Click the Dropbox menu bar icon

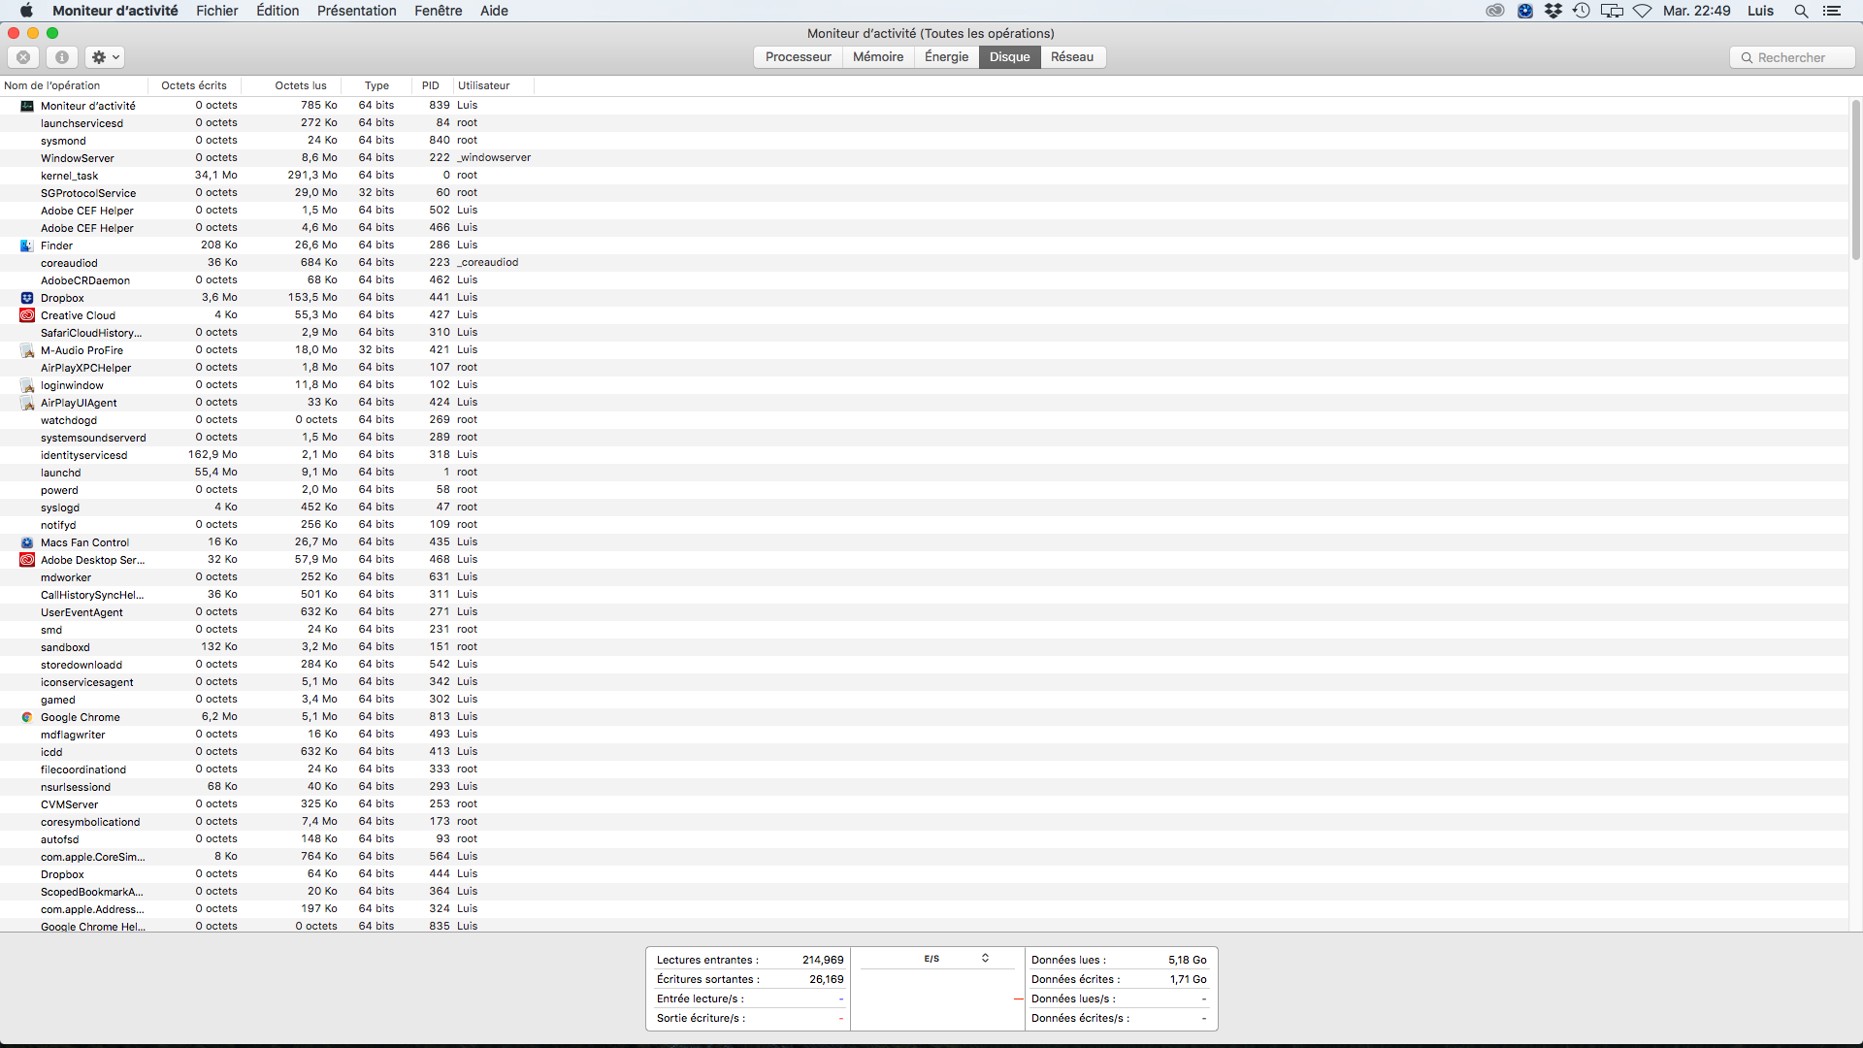click(x=1553, y=11)
